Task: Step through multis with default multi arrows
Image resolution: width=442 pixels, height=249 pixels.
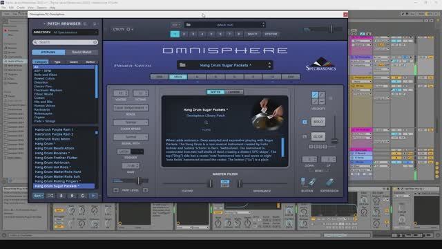Action: click(x=264, y=25)
